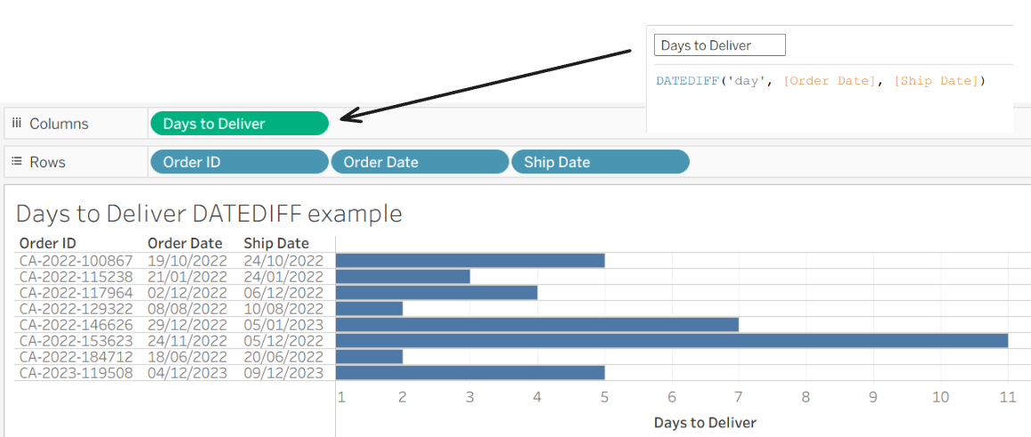Select the bar for order CA-2022-129322
1031x437 pixels.
369,309
